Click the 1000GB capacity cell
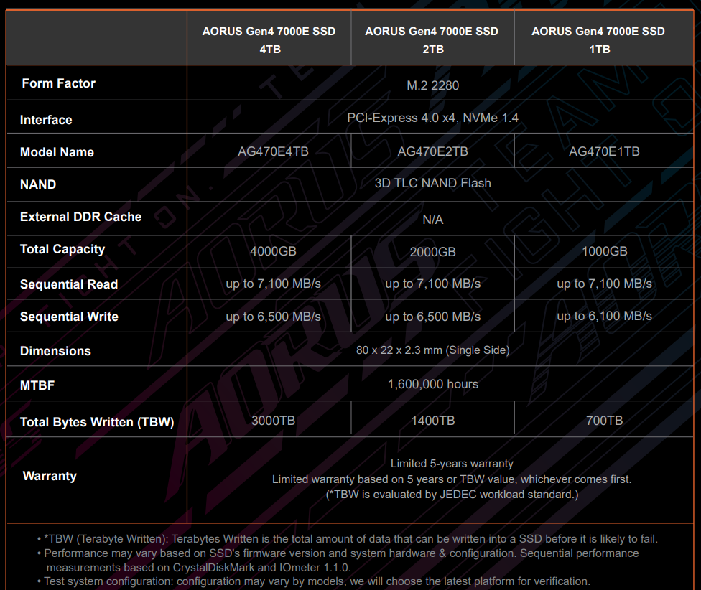The image size is (701, 590). pyautogui.click(x=605, y=251)
